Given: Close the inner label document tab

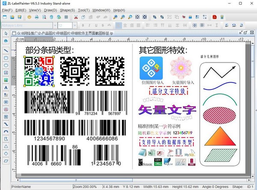Looking at the screenshot, I should [x=252, y=33].
